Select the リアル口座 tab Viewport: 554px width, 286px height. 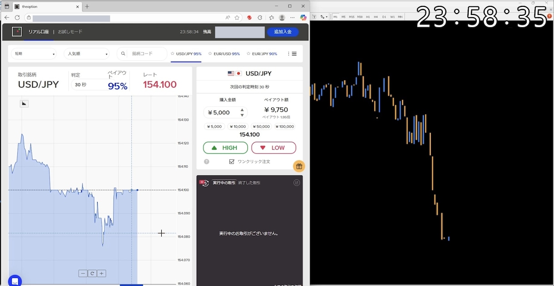[39, 32]
